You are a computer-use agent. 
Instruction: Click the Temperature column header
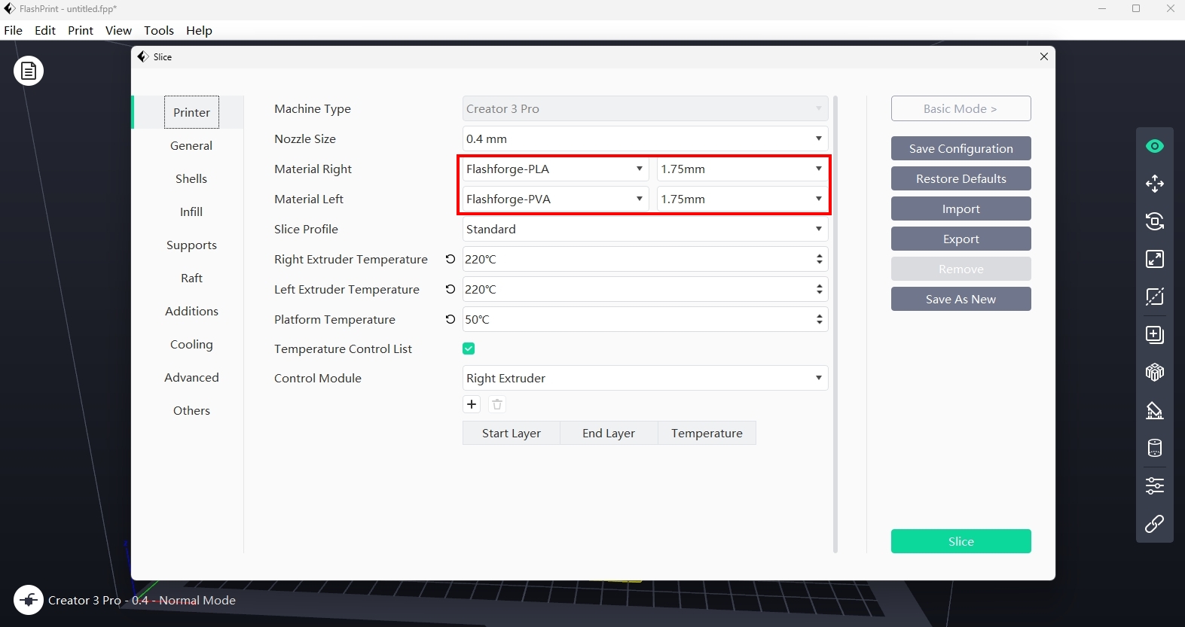coord(707,433)
